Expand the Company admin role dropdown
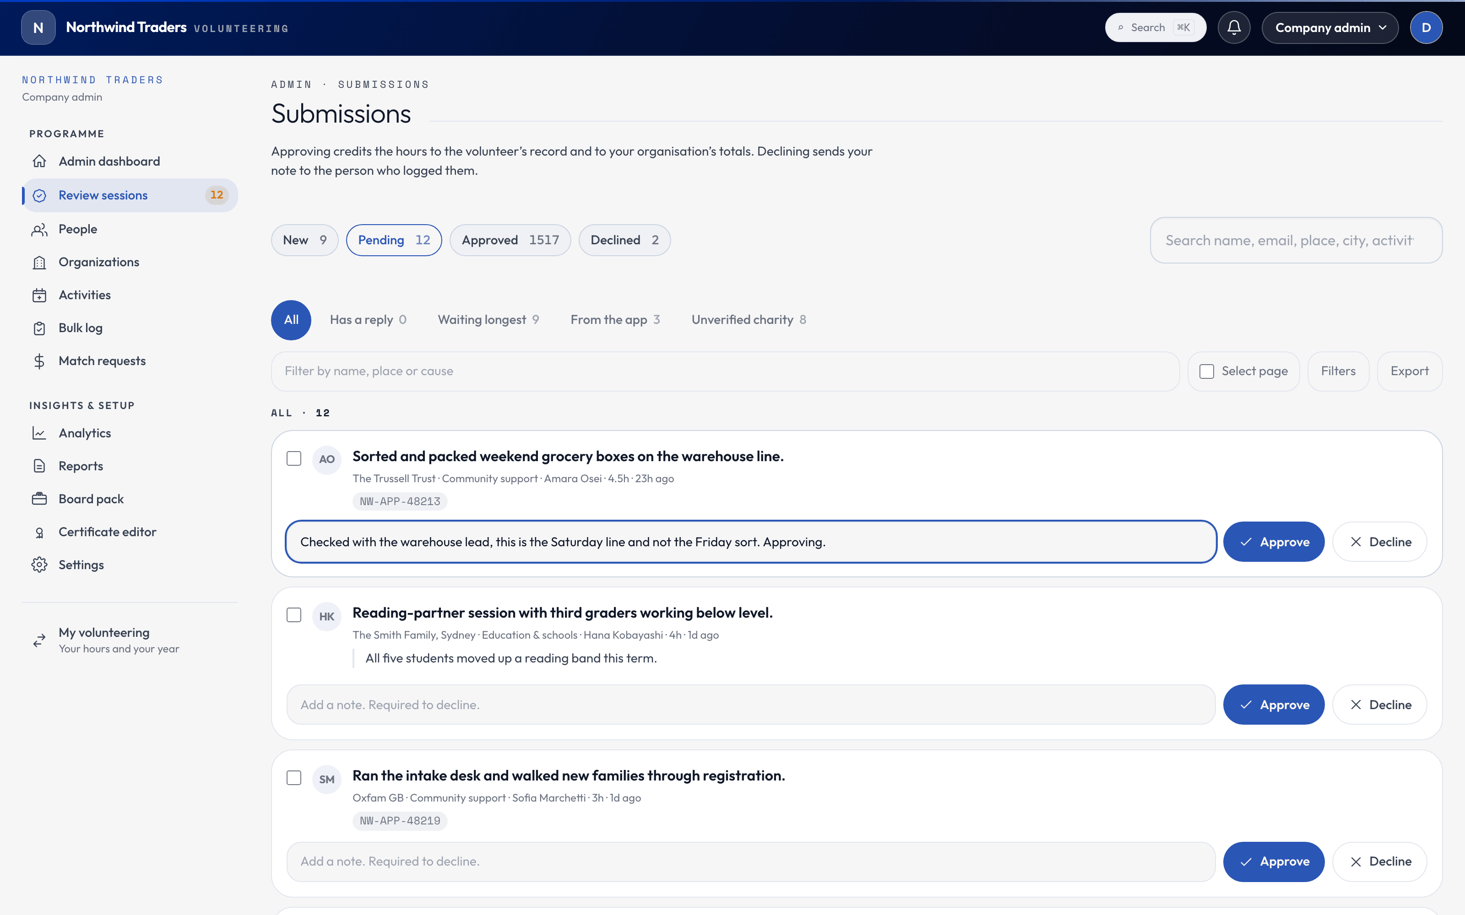This screenshot has height=915, width=1465. (x=1330, y=28)
